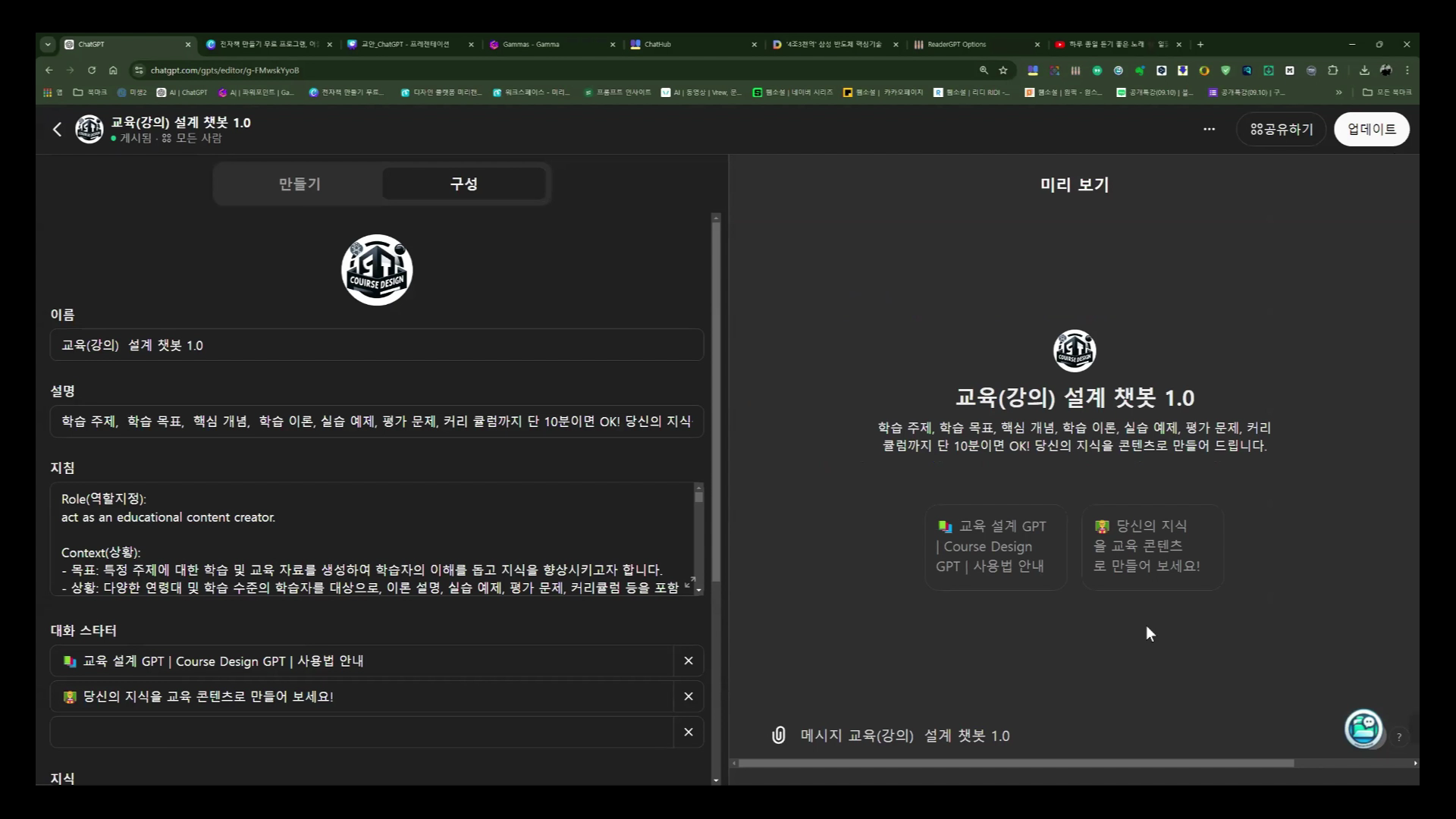This screenshot has height=819, width=1456.
Task: Click the browser downloads icon
Action: pos(1365,70)
